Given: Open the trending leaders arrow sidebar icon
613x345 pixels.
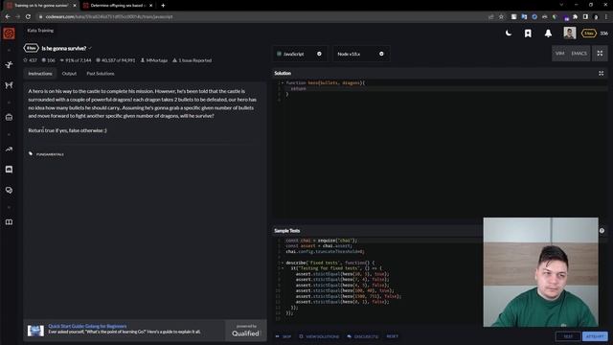Looking at the screenshot, I should point(9,149).
